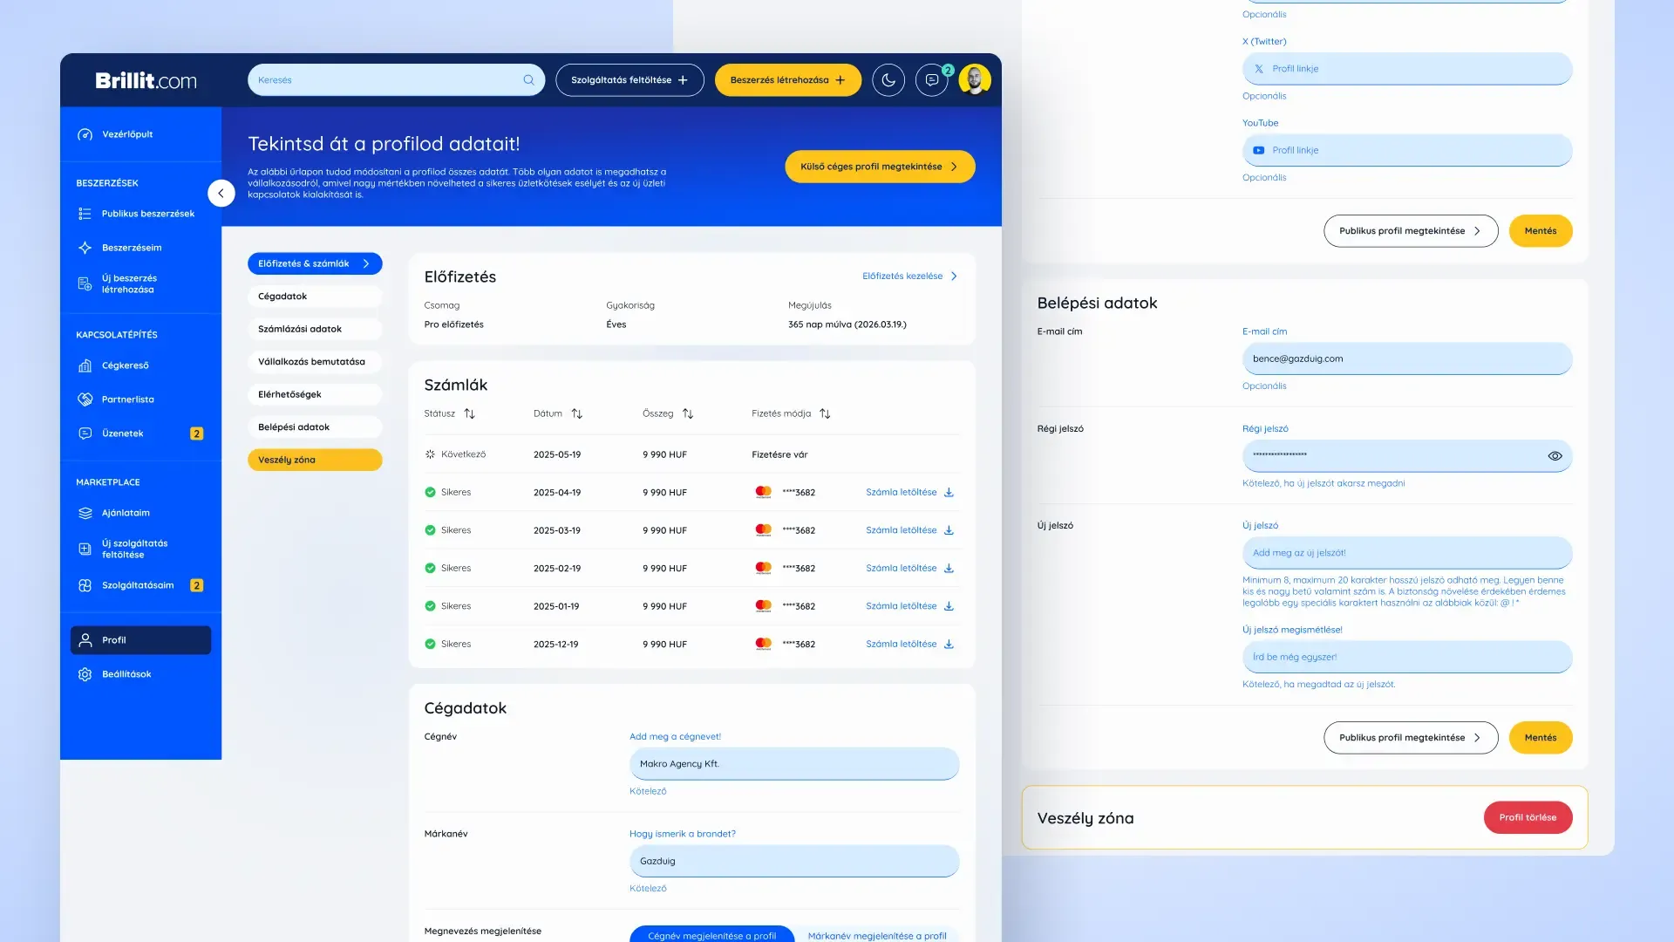Viewport: 1674px width, 942px height.
Task: Select Márkanév megjelenítése a profil option
Action: [877, 934]
